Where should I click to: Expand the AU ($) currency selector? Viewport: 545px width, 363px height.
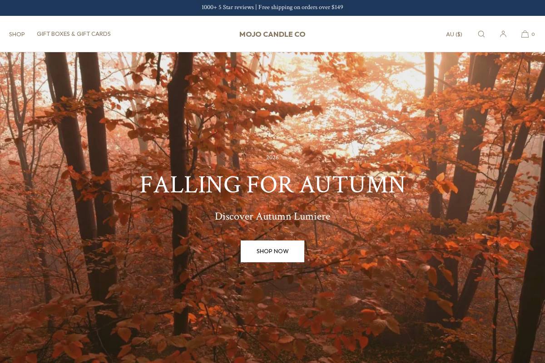click(x=454, y=34)
